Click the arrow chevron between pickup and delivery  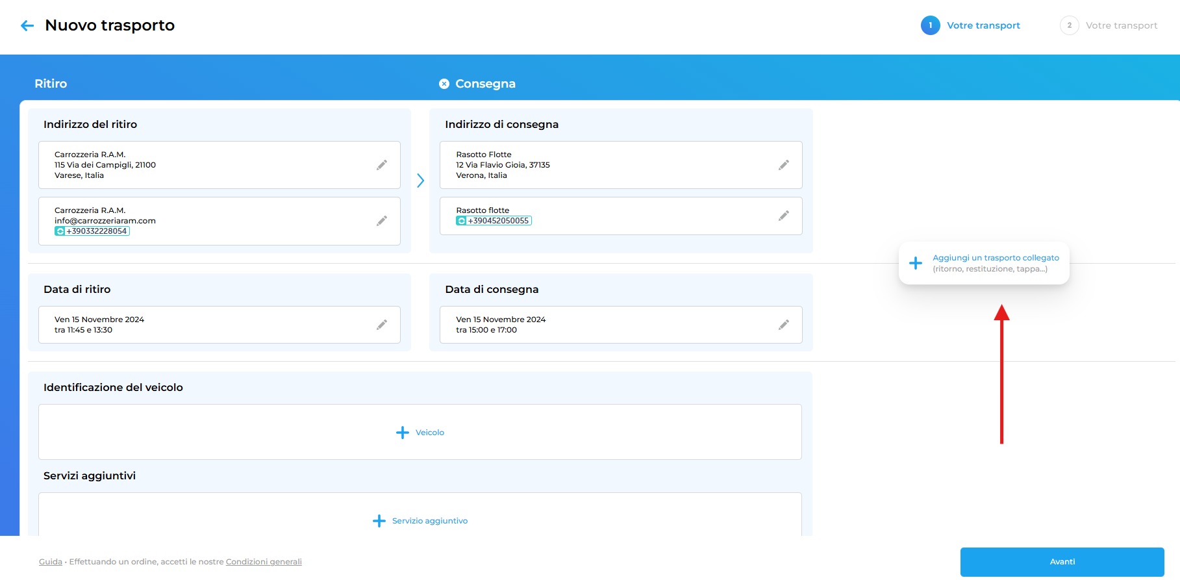420,181
